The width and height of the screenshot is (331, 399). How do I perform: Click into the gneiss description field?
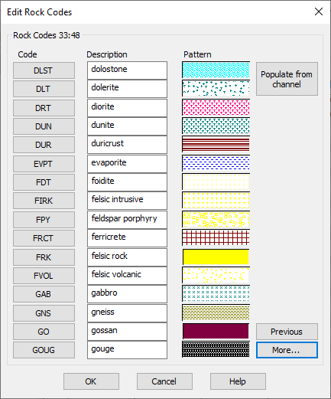click(127, 313)
